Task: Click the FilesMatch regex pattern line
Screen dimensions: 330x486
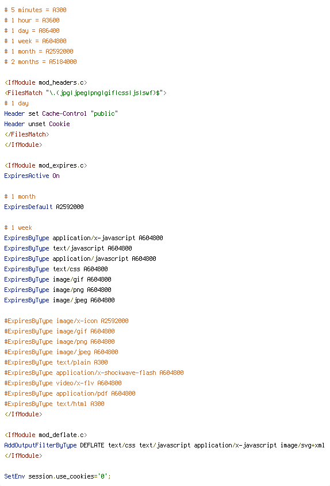Action: pyautogui.click(x=86, y=93)
